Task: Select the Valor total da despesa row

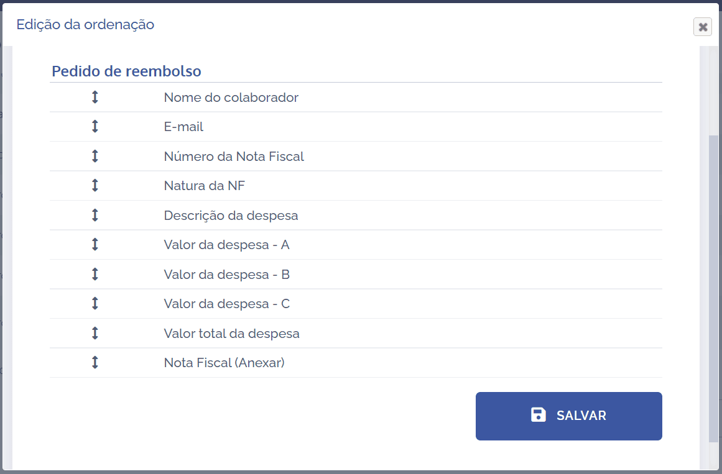Action: click(231, 333)
